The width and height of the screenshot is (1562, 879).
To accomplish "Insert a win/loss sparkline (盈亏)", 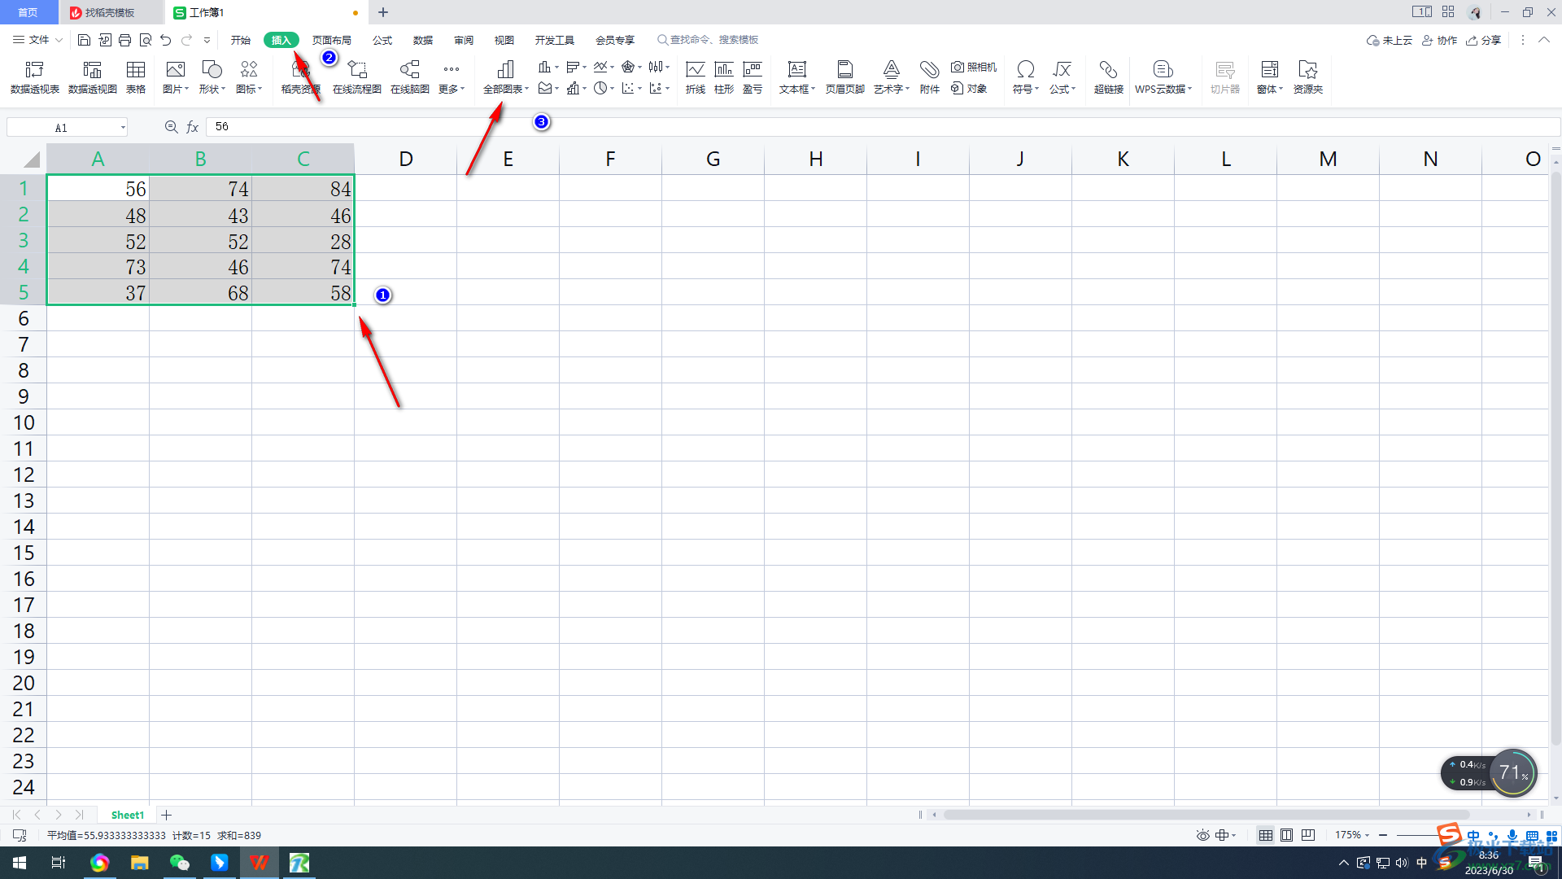I will (753, 77).
